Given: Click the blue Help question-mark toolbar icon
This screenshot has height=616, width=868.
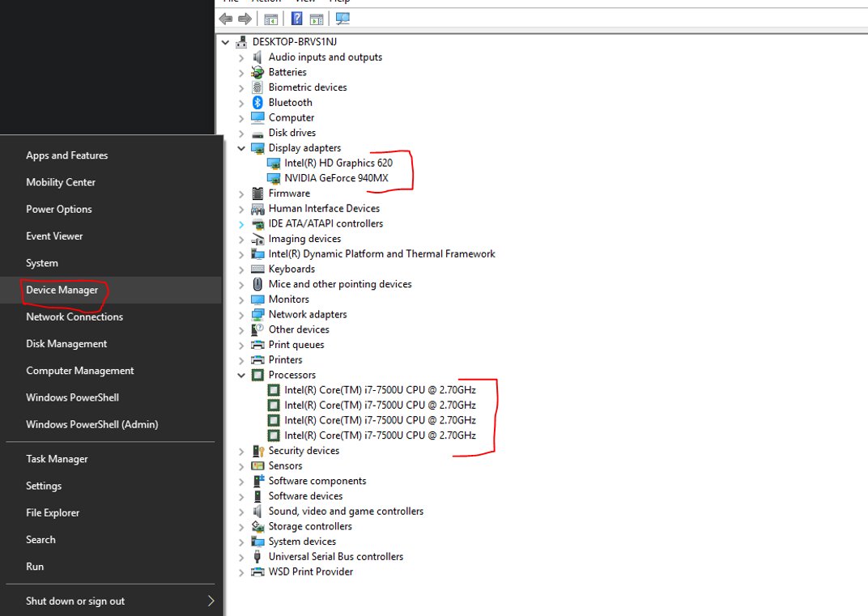Looking at the screenshot, I should [x=296, y=19].
